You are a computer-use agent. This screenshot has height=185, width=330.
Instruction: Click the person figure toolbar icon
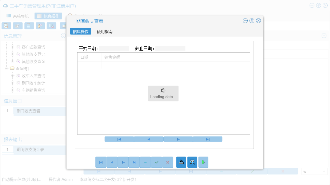coord(40,26)
